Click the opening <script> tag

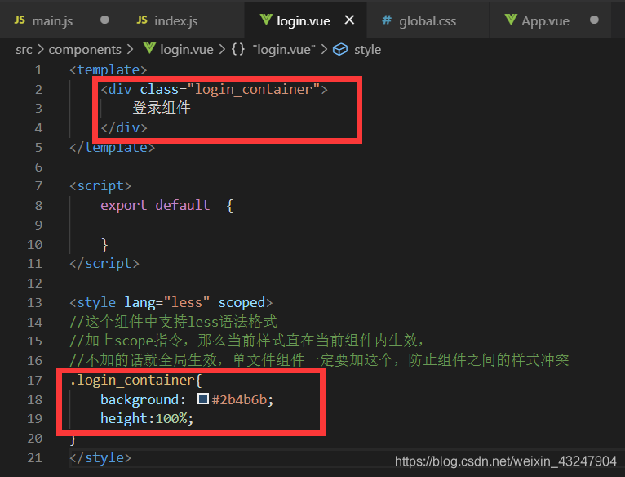point(100,186)
